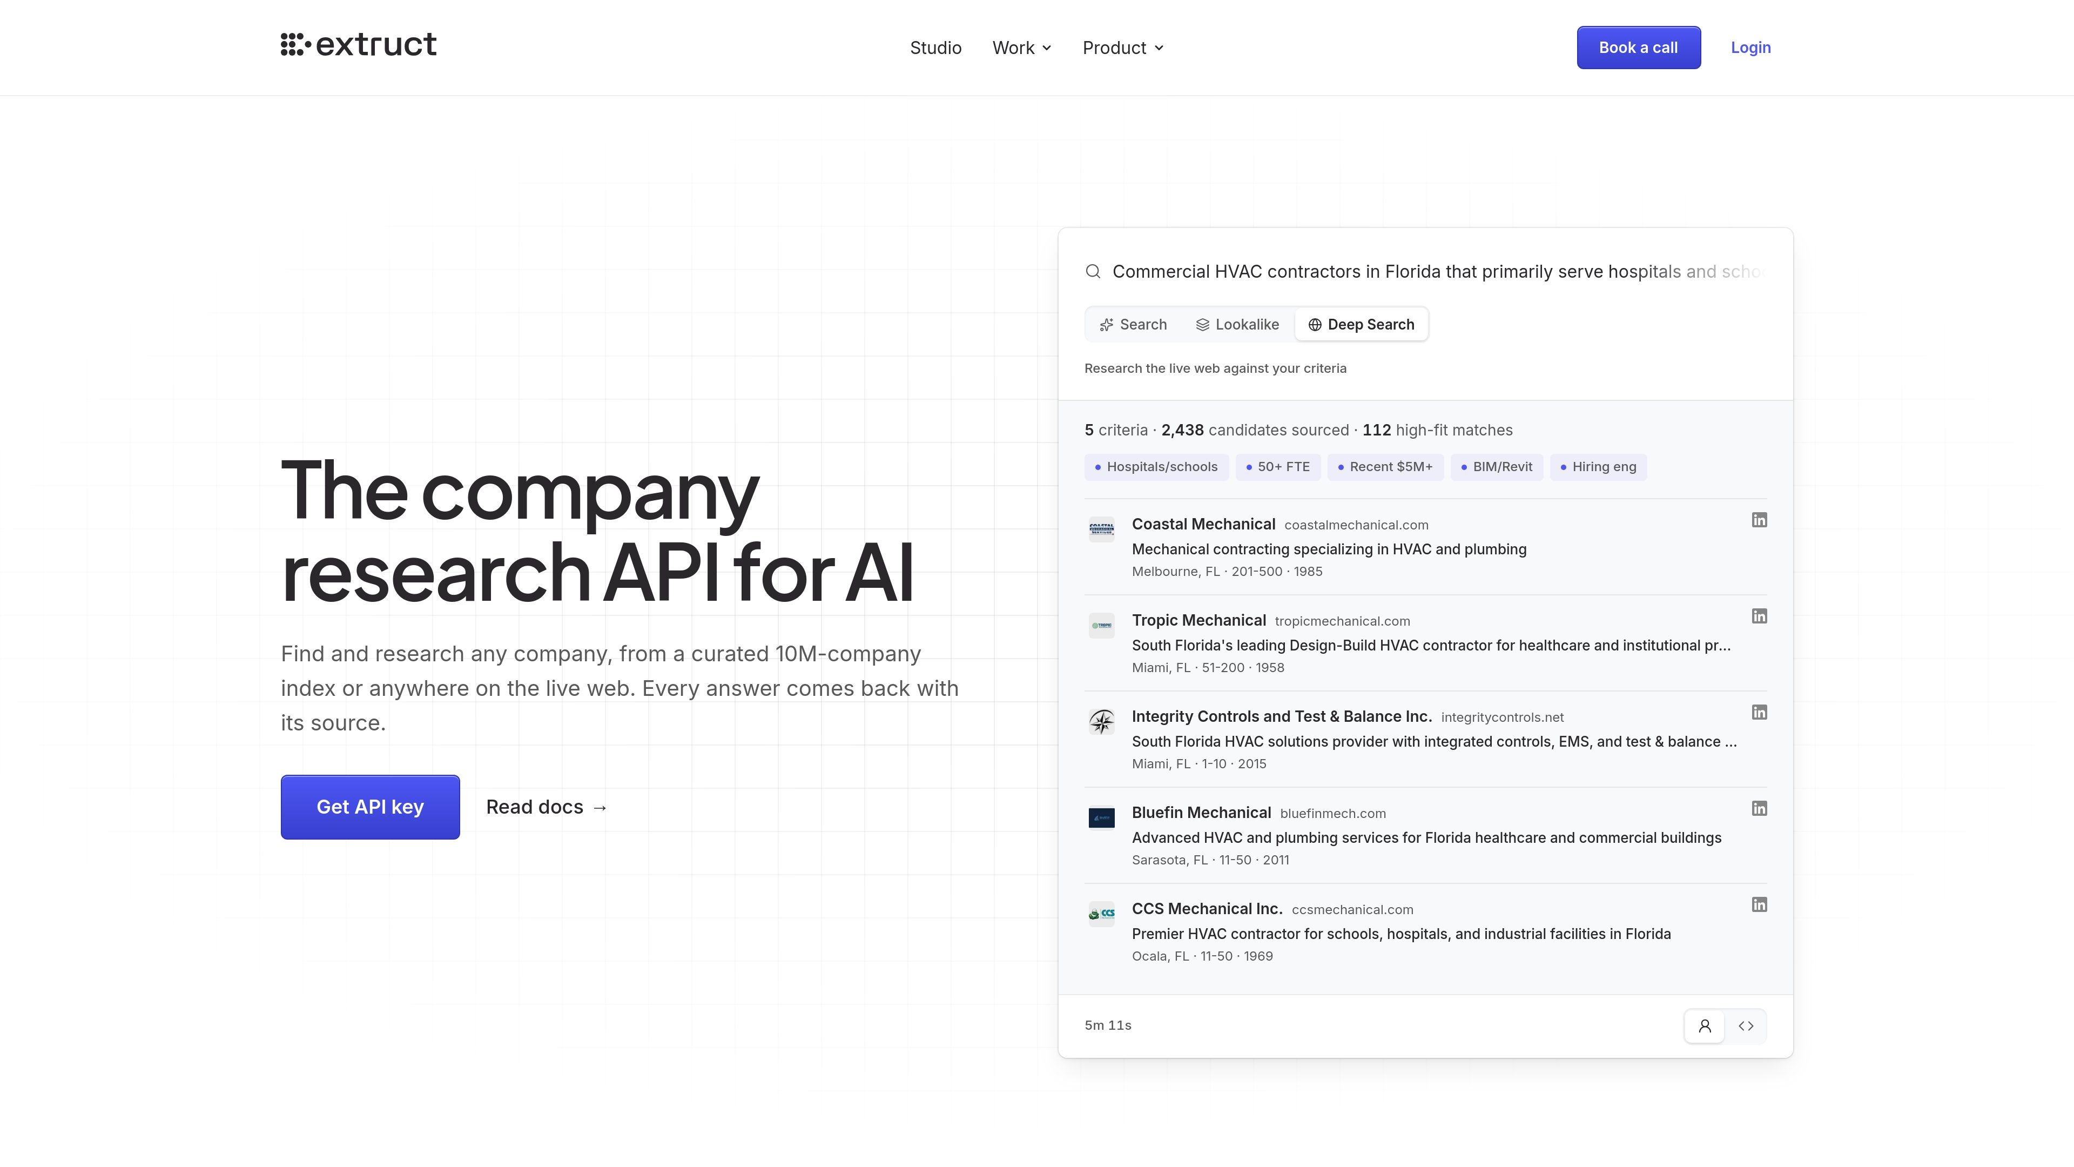Click 'Ocala, FL · 11-50 · 1969' details
The height and width of the screenshot is (1167, 2074).
1202,956
